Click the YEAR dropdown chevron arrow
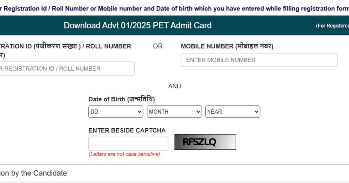349x183 pixels. pos(256,112)
